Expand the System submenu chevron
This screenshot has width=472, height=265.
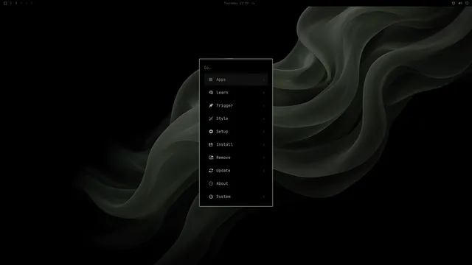pos(264,197)
